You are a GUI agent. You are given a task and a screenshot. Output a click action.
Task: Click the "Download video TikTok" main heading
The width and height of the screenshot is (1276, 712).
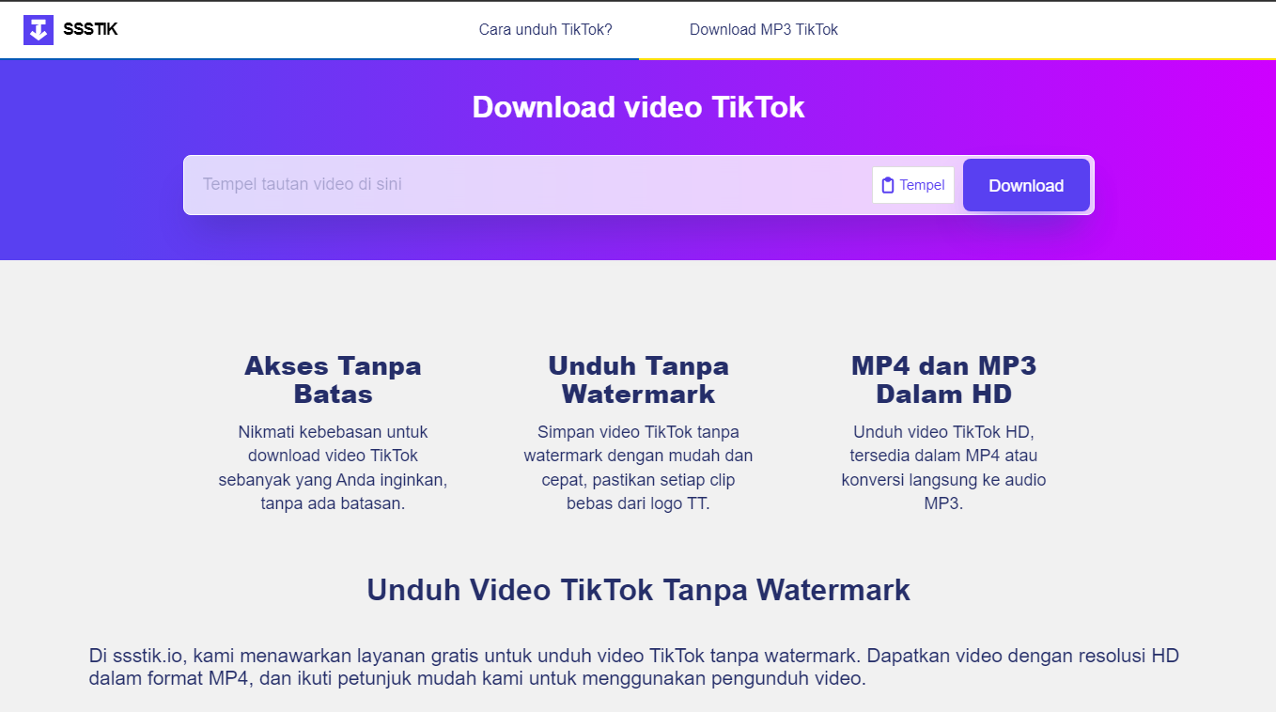coord(638,107)
